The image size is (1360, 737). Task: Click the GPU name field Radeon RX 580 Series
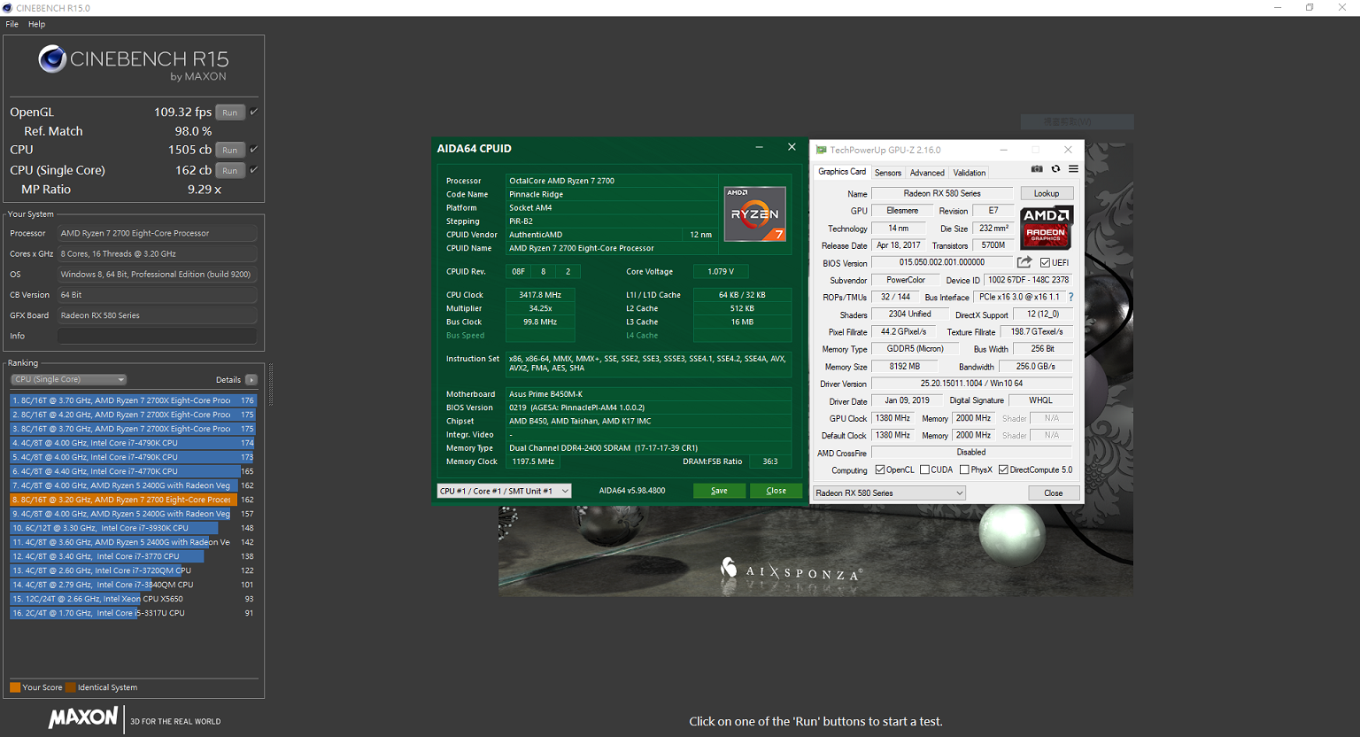(x=942, y=193)
